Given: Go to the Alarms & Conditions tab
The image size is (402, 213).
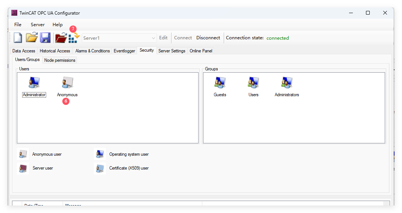Looking at the screenshot, I should coord(92,51).
